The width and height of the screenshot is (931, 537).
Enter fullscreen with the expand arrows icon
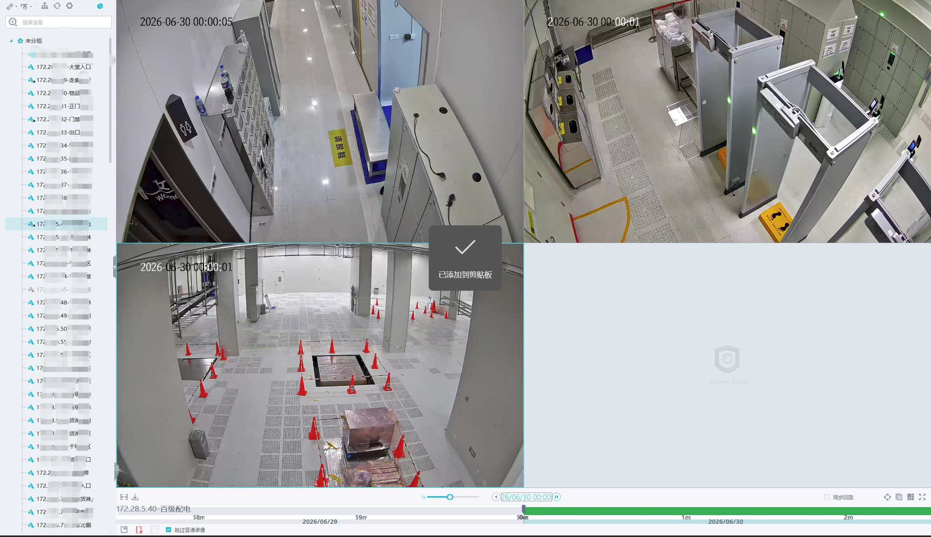[x=922, y=497]
